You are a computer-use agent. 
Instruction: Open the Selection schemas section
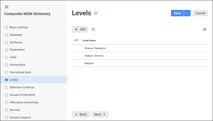tap(22, 87)
